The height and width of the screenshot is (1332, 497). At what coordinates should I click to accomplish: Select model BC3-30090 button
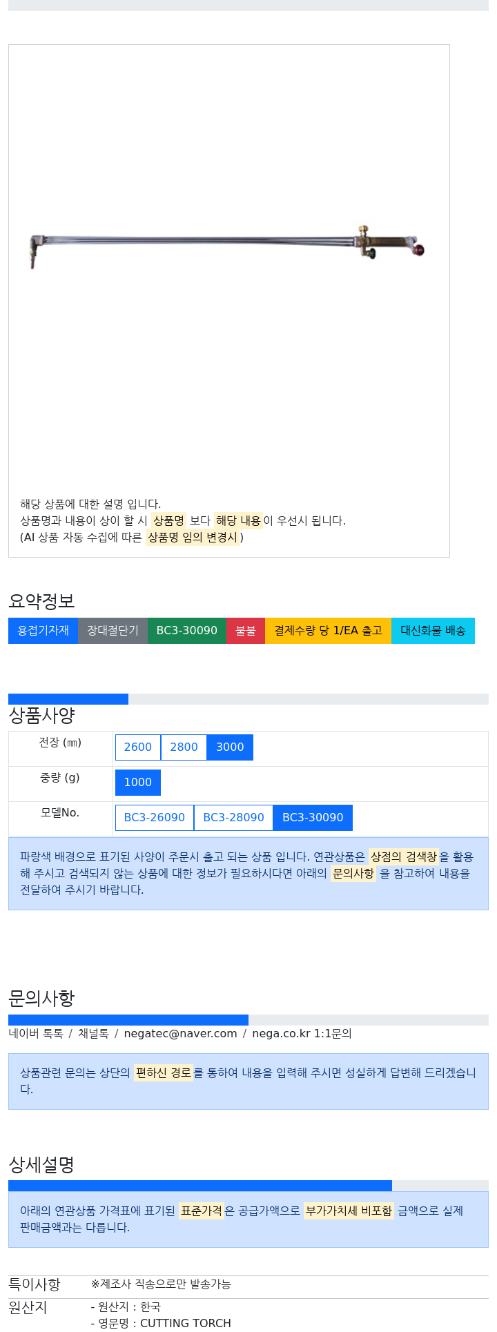click(x=313, y=817)
